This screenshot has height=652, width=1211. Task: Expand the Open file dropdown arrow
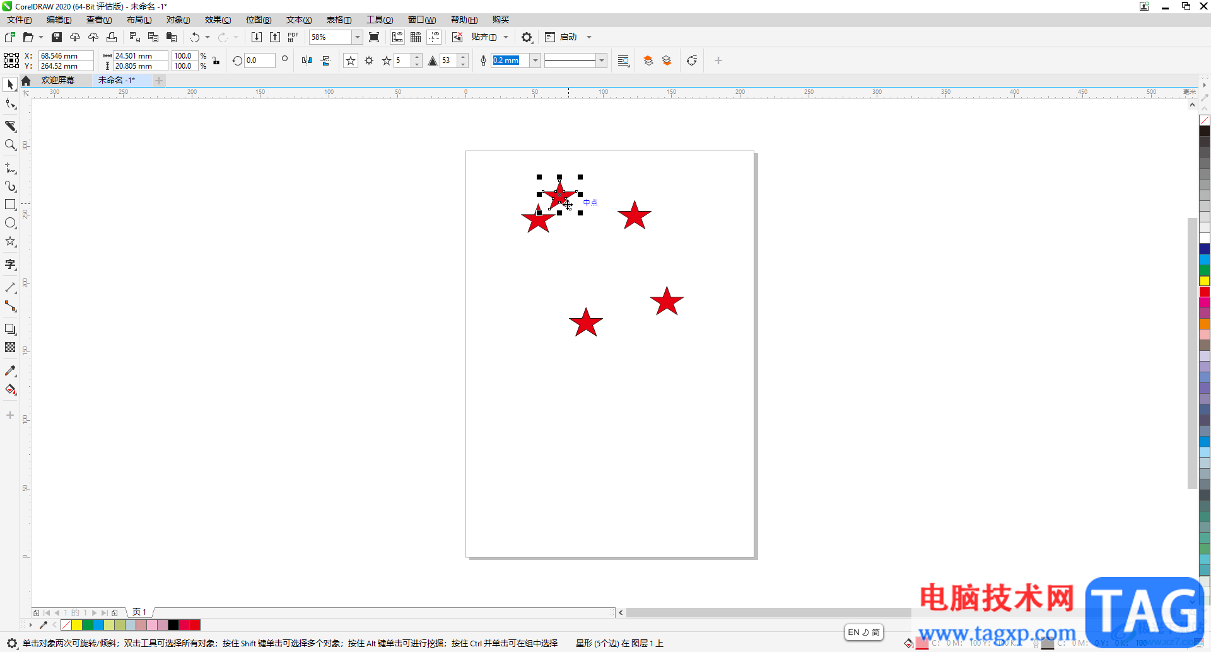click(41, 37)
